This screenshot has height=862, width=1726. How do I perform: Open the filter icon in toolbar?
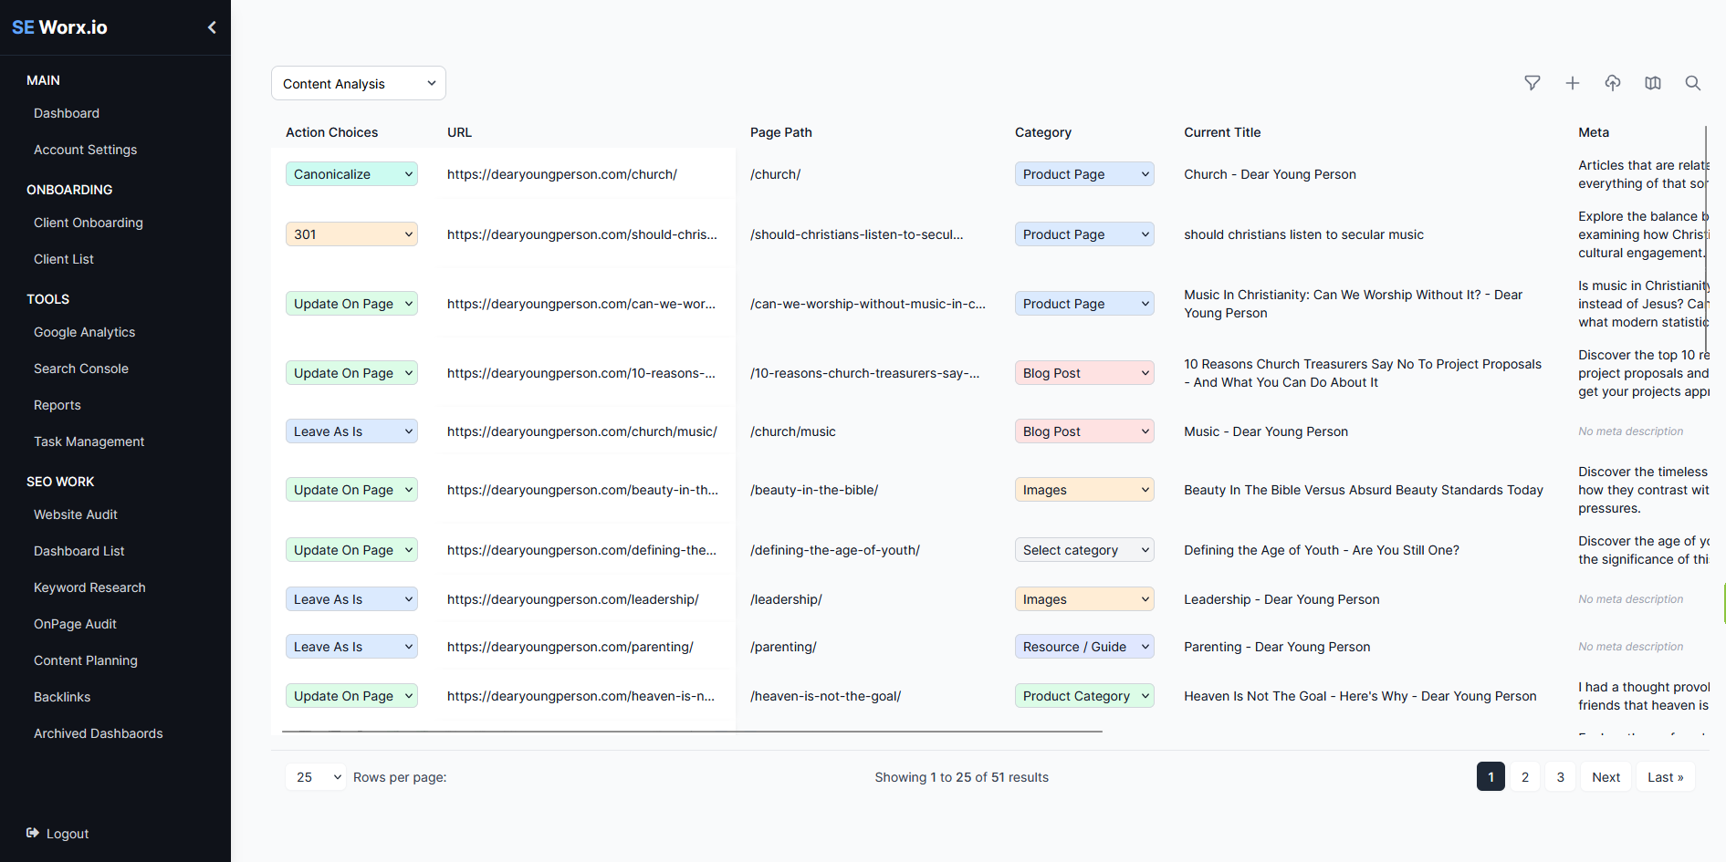(x=1532, y=83)
